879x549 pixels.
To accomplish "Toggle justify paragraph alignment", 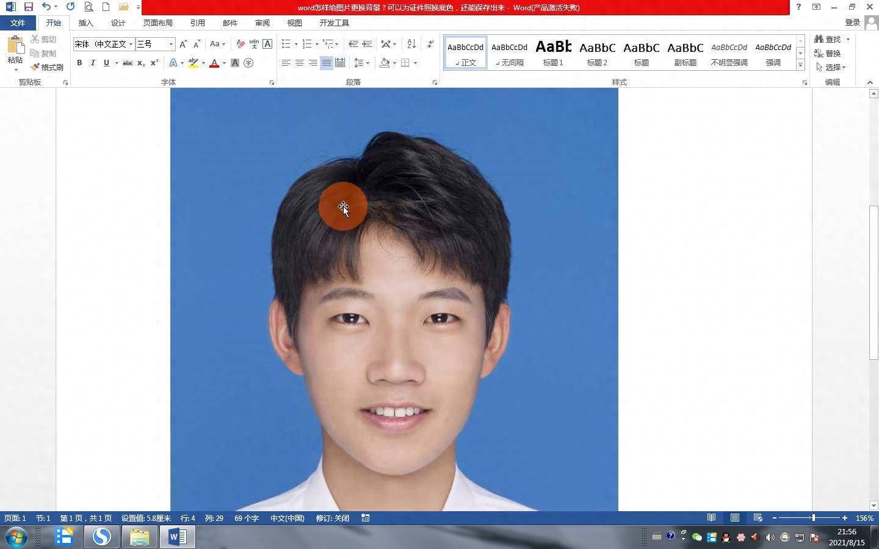I will click(x=327, y=63).
